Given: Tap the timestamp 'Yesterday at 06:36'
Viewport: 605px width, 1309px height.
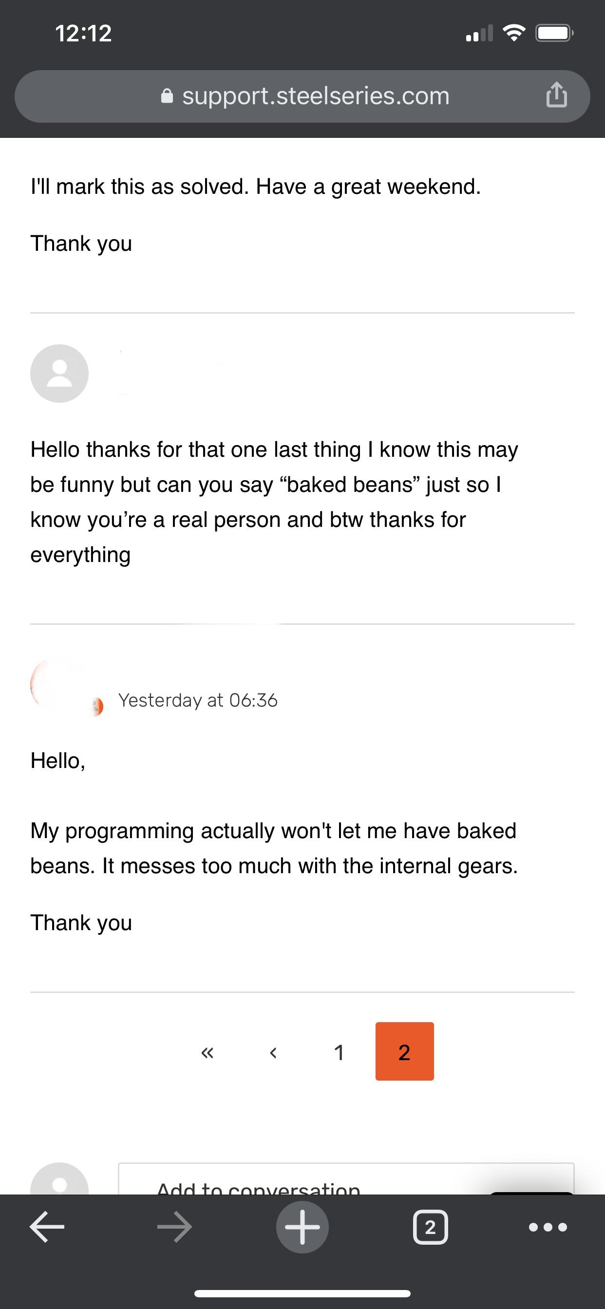Looking at the screenshot, I should pos(198,700).
